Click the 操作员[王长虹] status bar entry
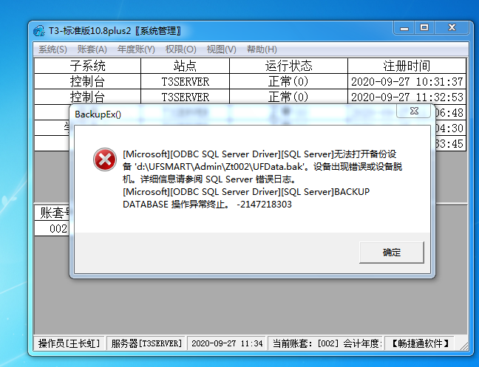Viewport: 479px width, 367px height. tap(69, 343)
